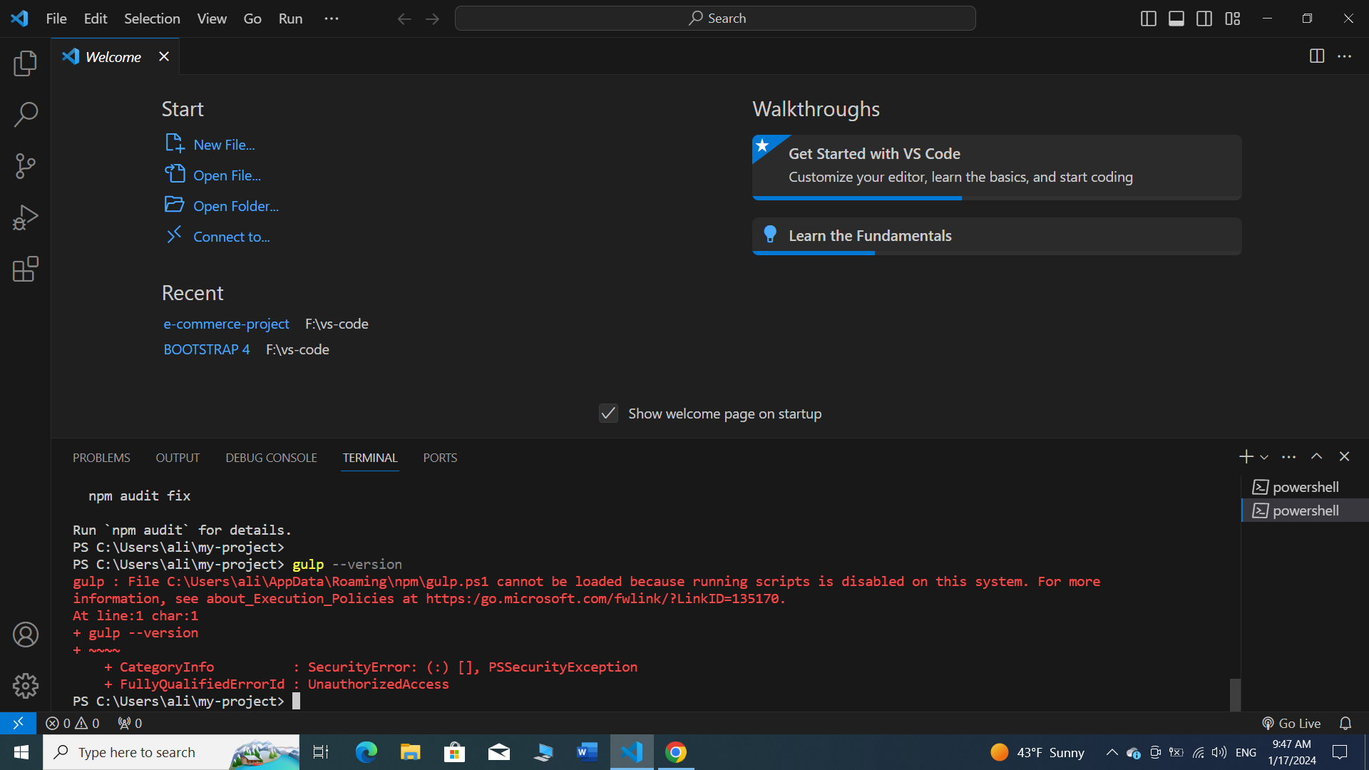The width and height of the screenshot is (1369, 770).
Task: Open the Go menu
Action: (x=252, y=19)
